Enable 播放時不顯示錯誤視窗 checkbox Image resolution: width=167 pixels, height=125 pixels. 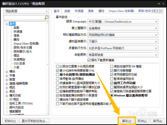coord(57,100)
